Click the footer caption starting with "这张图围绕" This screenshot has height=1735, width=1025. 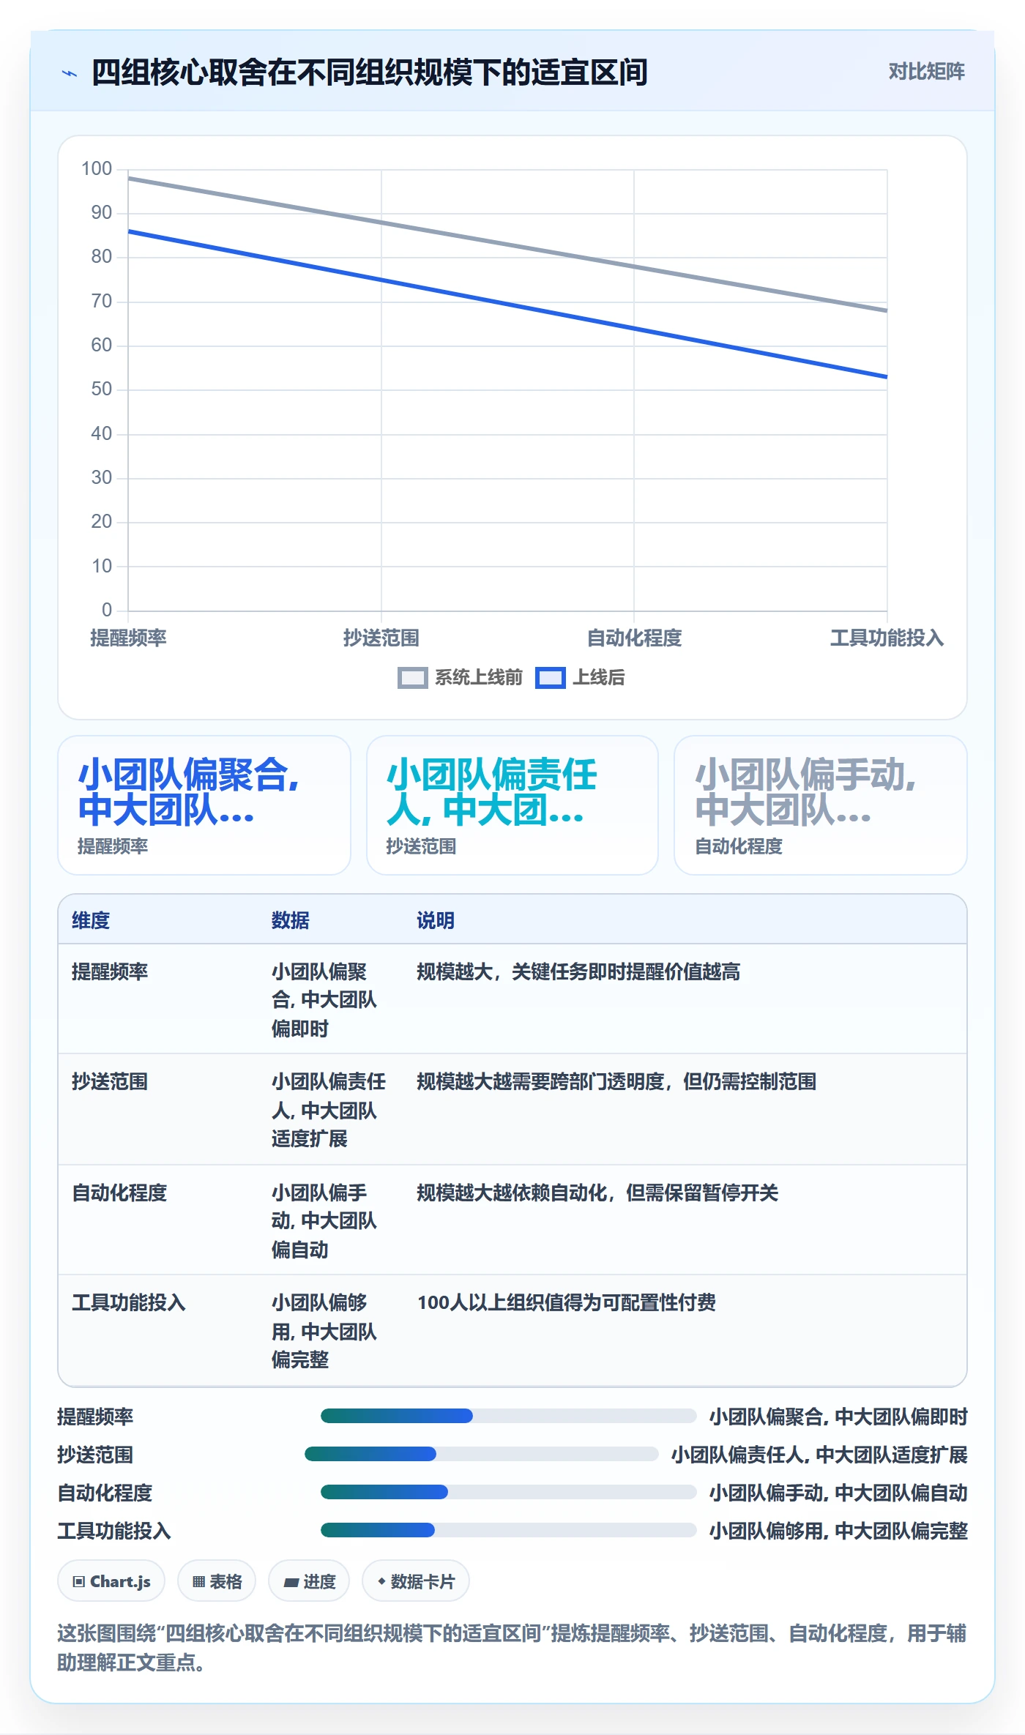tap(512, 1647)
